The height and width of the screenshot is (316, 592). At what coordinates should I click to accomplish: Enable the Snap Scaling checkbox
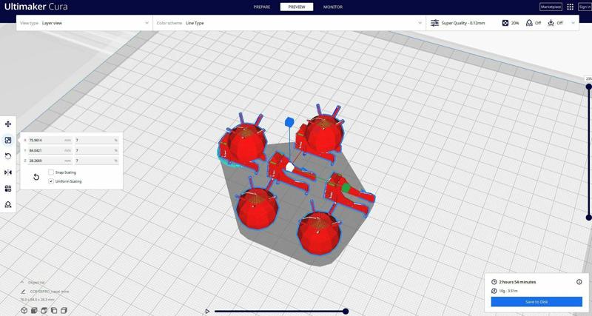pos(51,172)
